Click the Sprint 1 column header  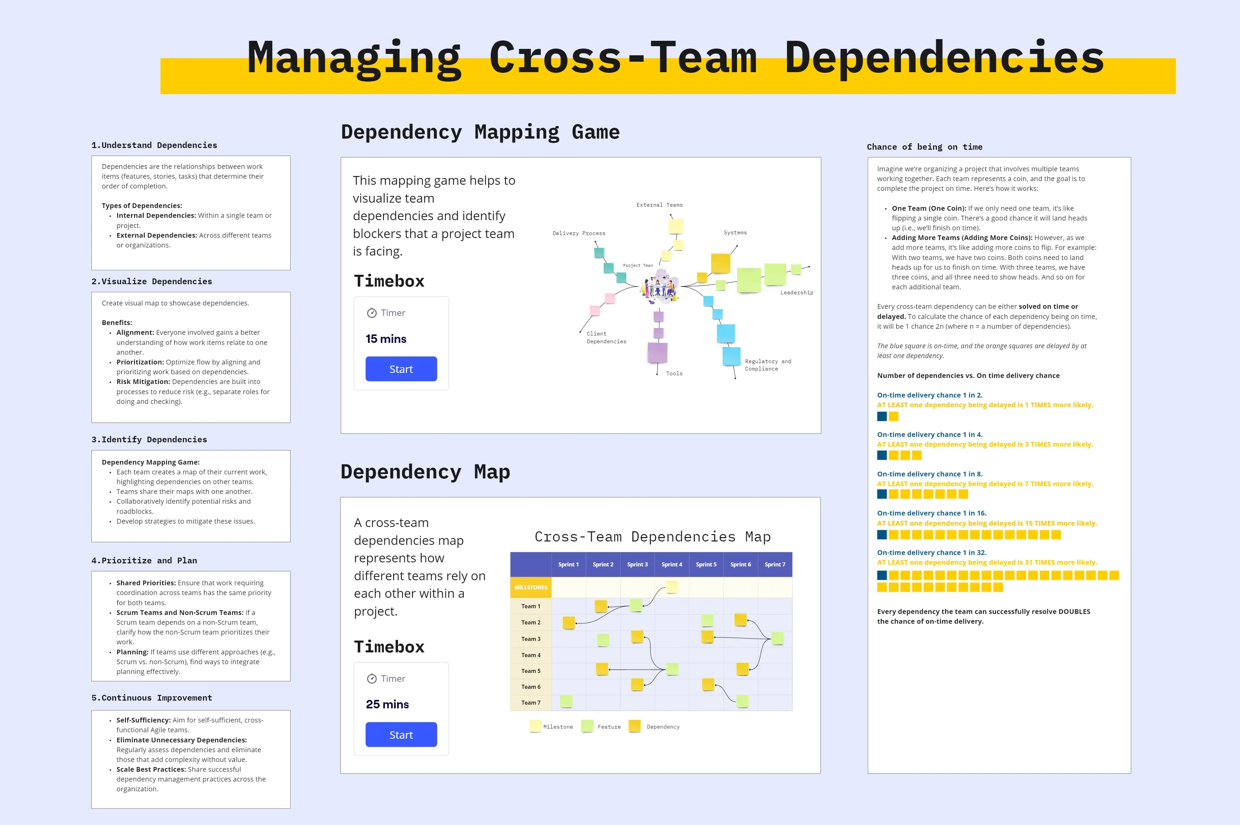tap(569, 565)
